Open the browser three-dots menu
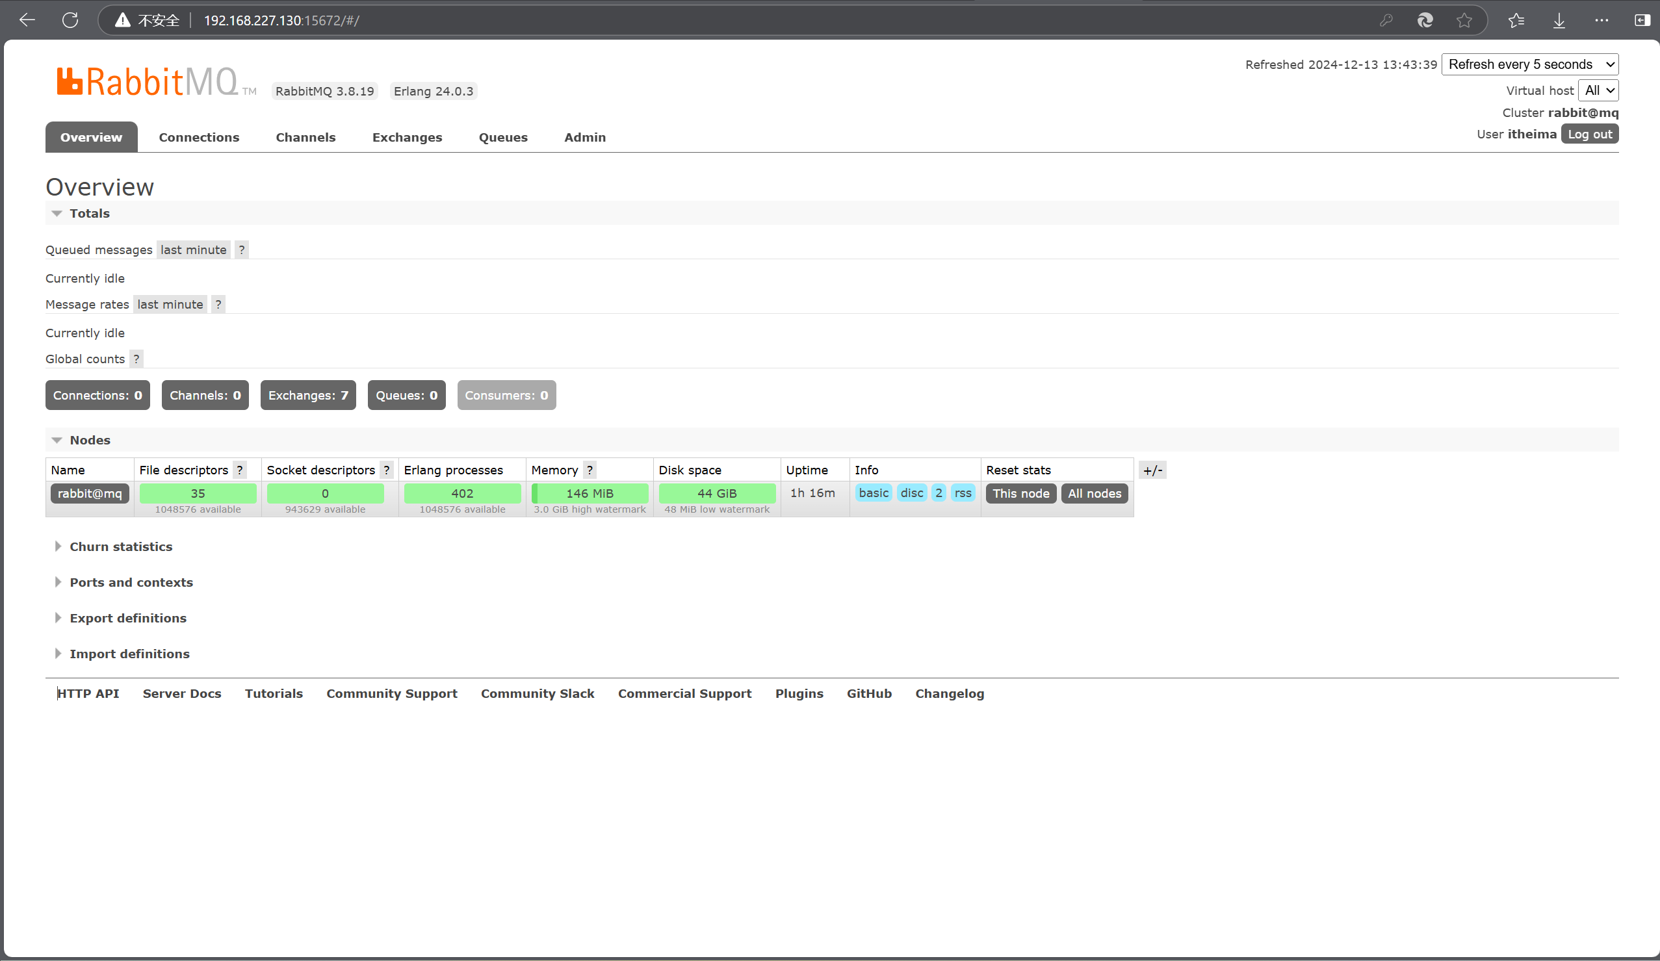 (x=1602, y=20)
